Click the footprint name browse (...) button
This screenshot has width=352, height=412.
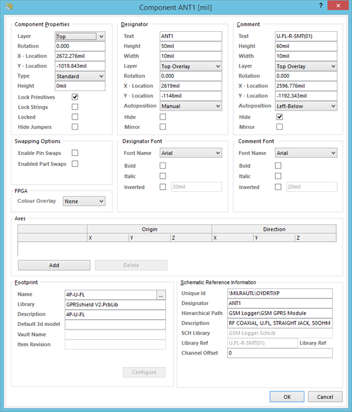click(161, 295)
